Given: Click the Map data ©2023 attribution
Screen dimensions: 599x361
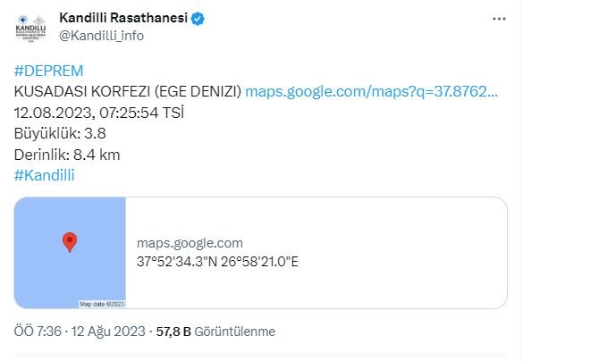Looking at the screenshot, I should (101, 304).
